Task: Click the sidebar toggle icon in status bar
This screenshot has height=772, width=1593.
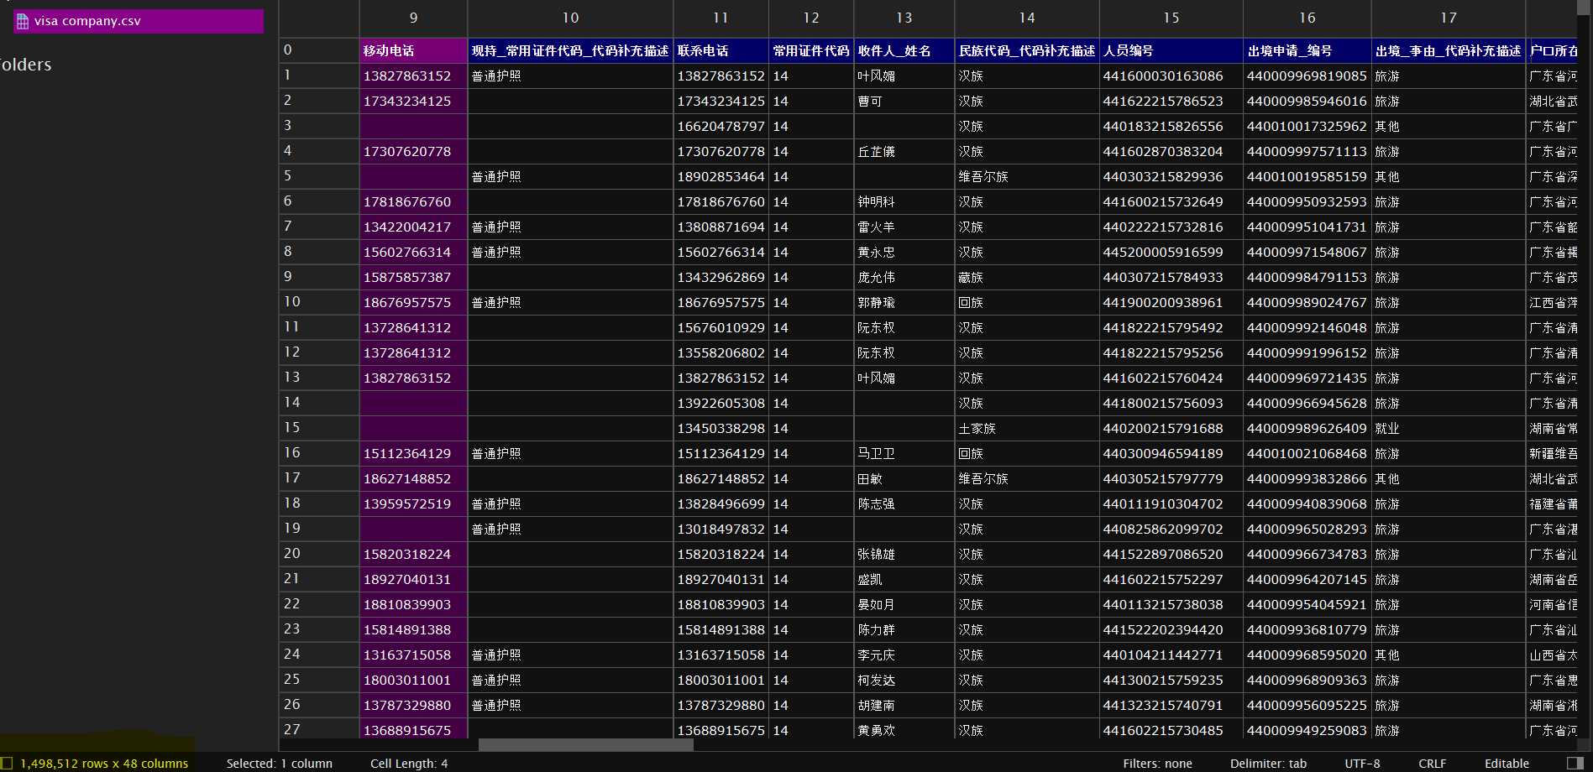Action: (x=7, y=763)
